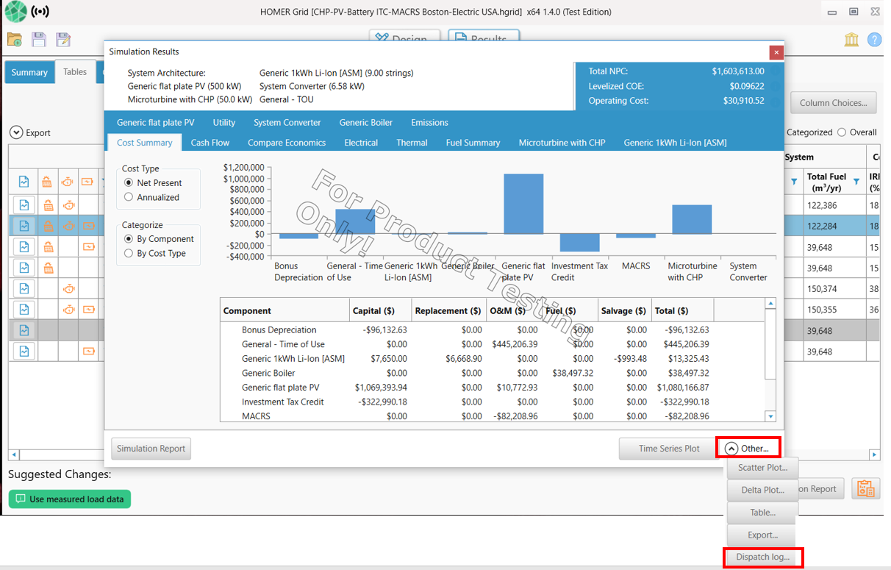
Task: Click the Dispatch log... button
Action: (x=762, y=557)
